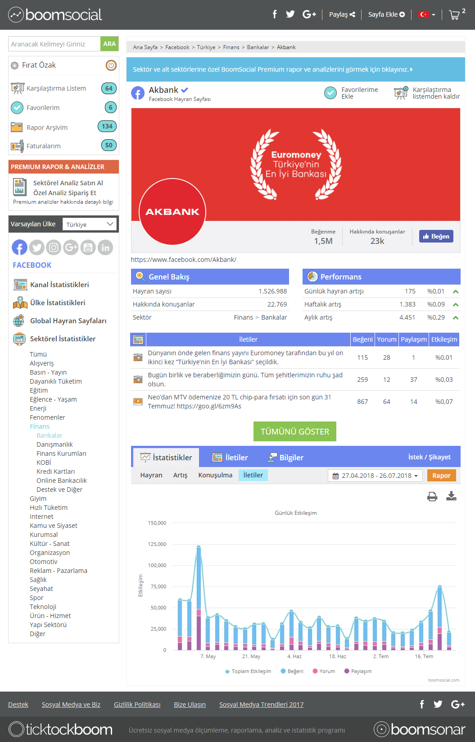Select Teknoloji in the sector list
This screenshot has height=742, width=475.
click(43, 607)
